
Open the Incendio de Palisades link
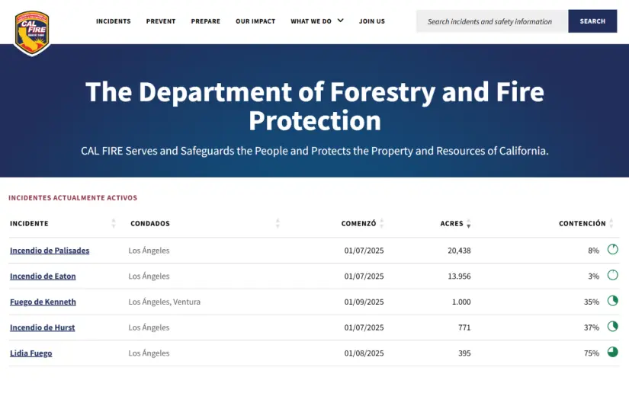point(50,251)
